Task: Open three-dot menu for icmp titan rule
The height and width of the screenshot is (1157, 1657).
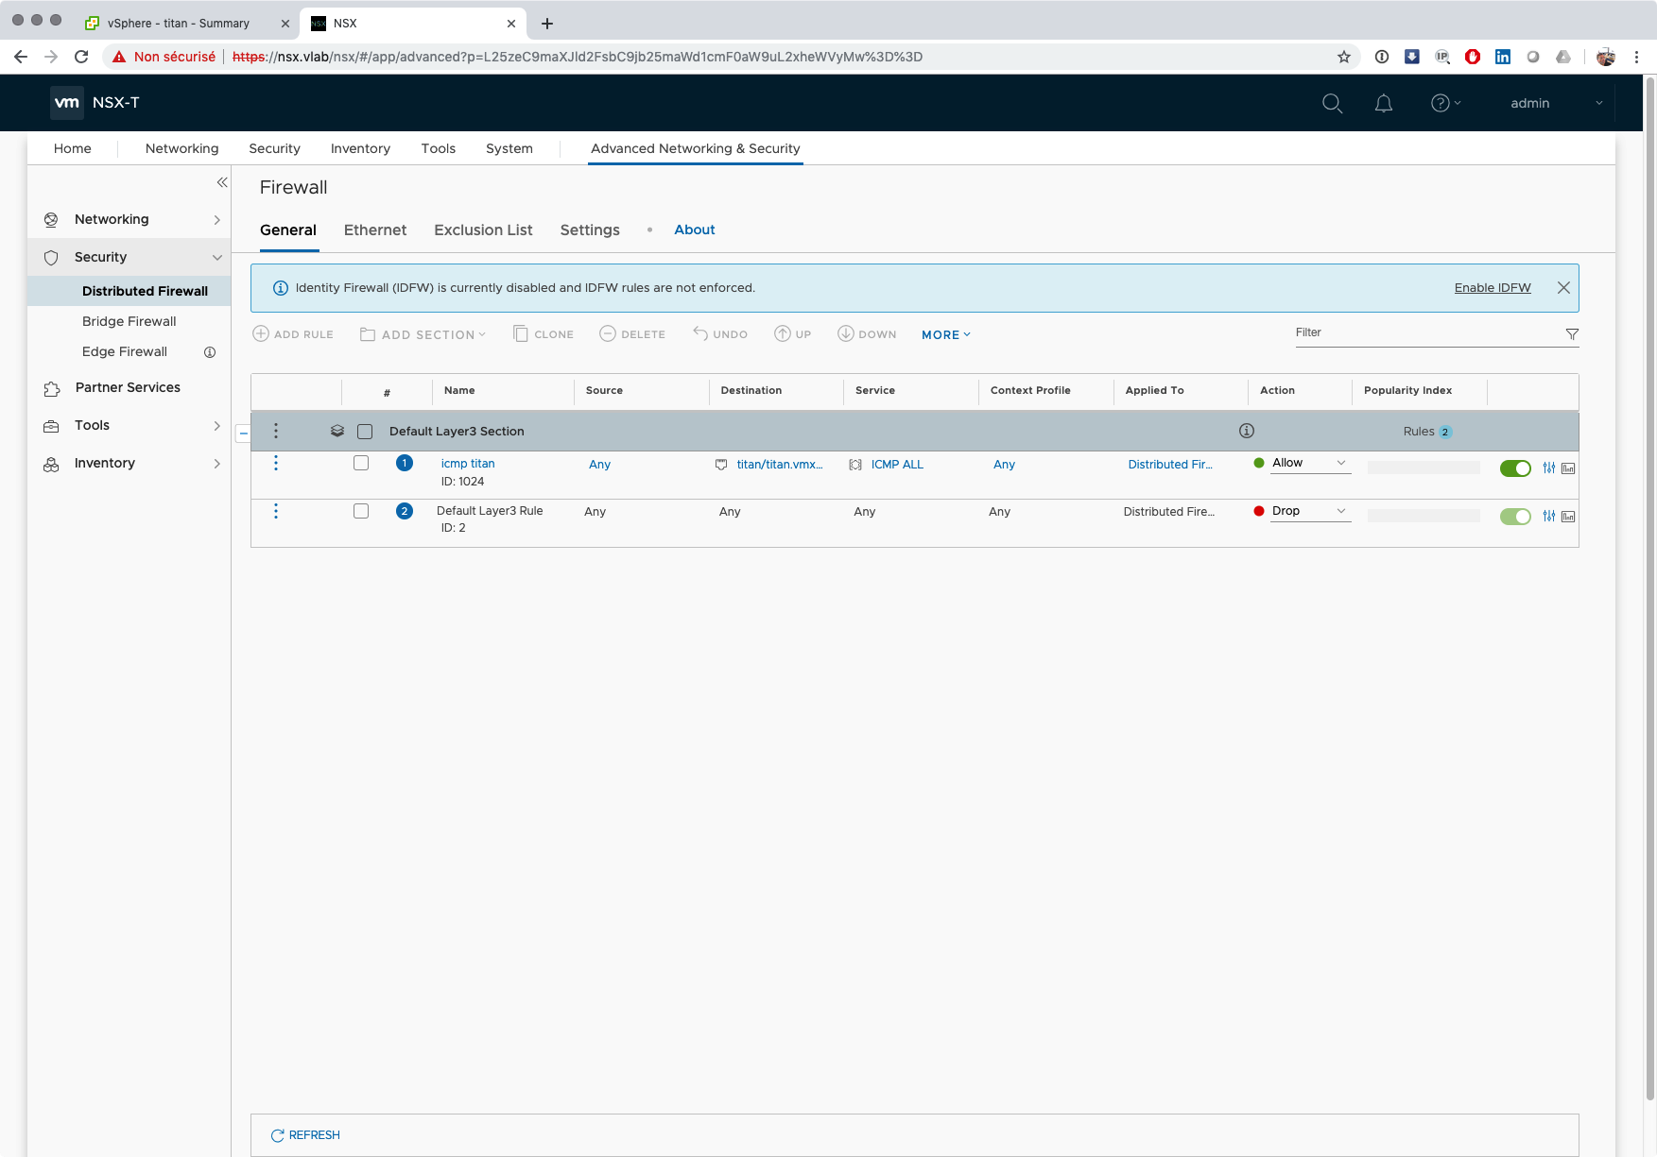Action: tap(276, 463)
